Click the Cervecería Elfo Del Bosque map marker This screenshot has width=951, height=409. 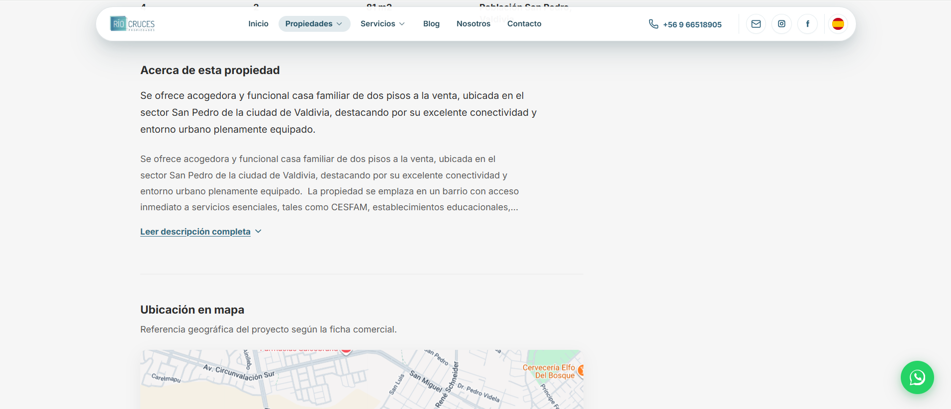tap(580, 370)
